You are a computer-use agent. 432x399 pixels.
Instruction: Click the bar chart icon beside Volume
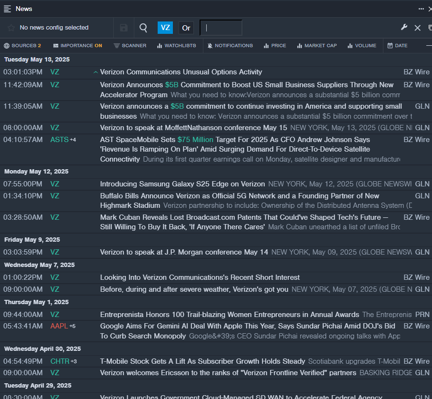(350, 46)
